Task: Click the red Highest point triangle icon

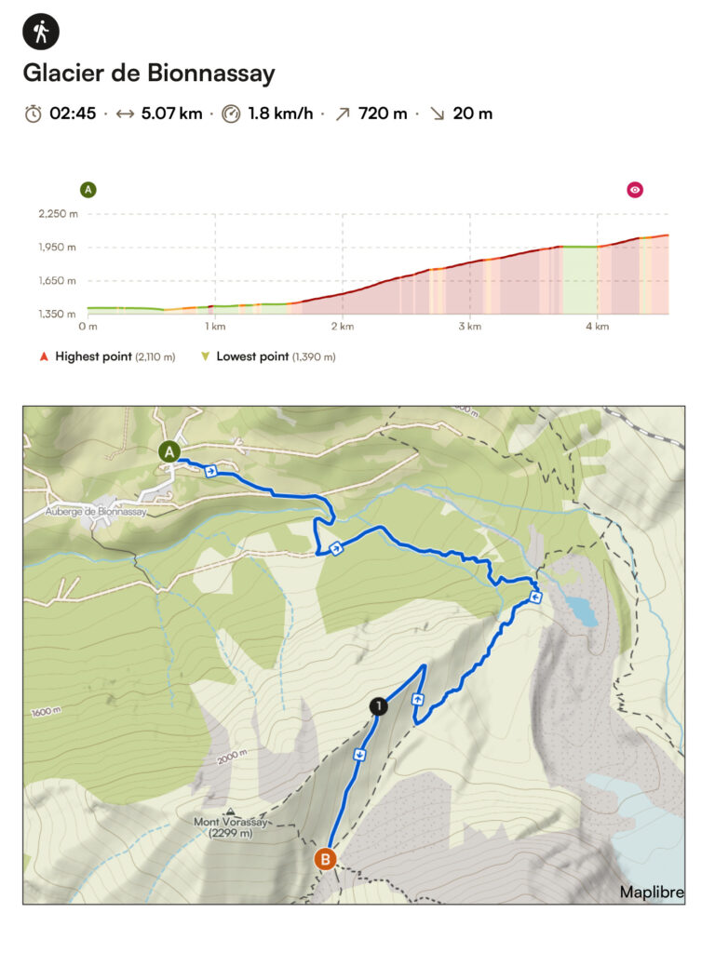Action: pos(44,356)
